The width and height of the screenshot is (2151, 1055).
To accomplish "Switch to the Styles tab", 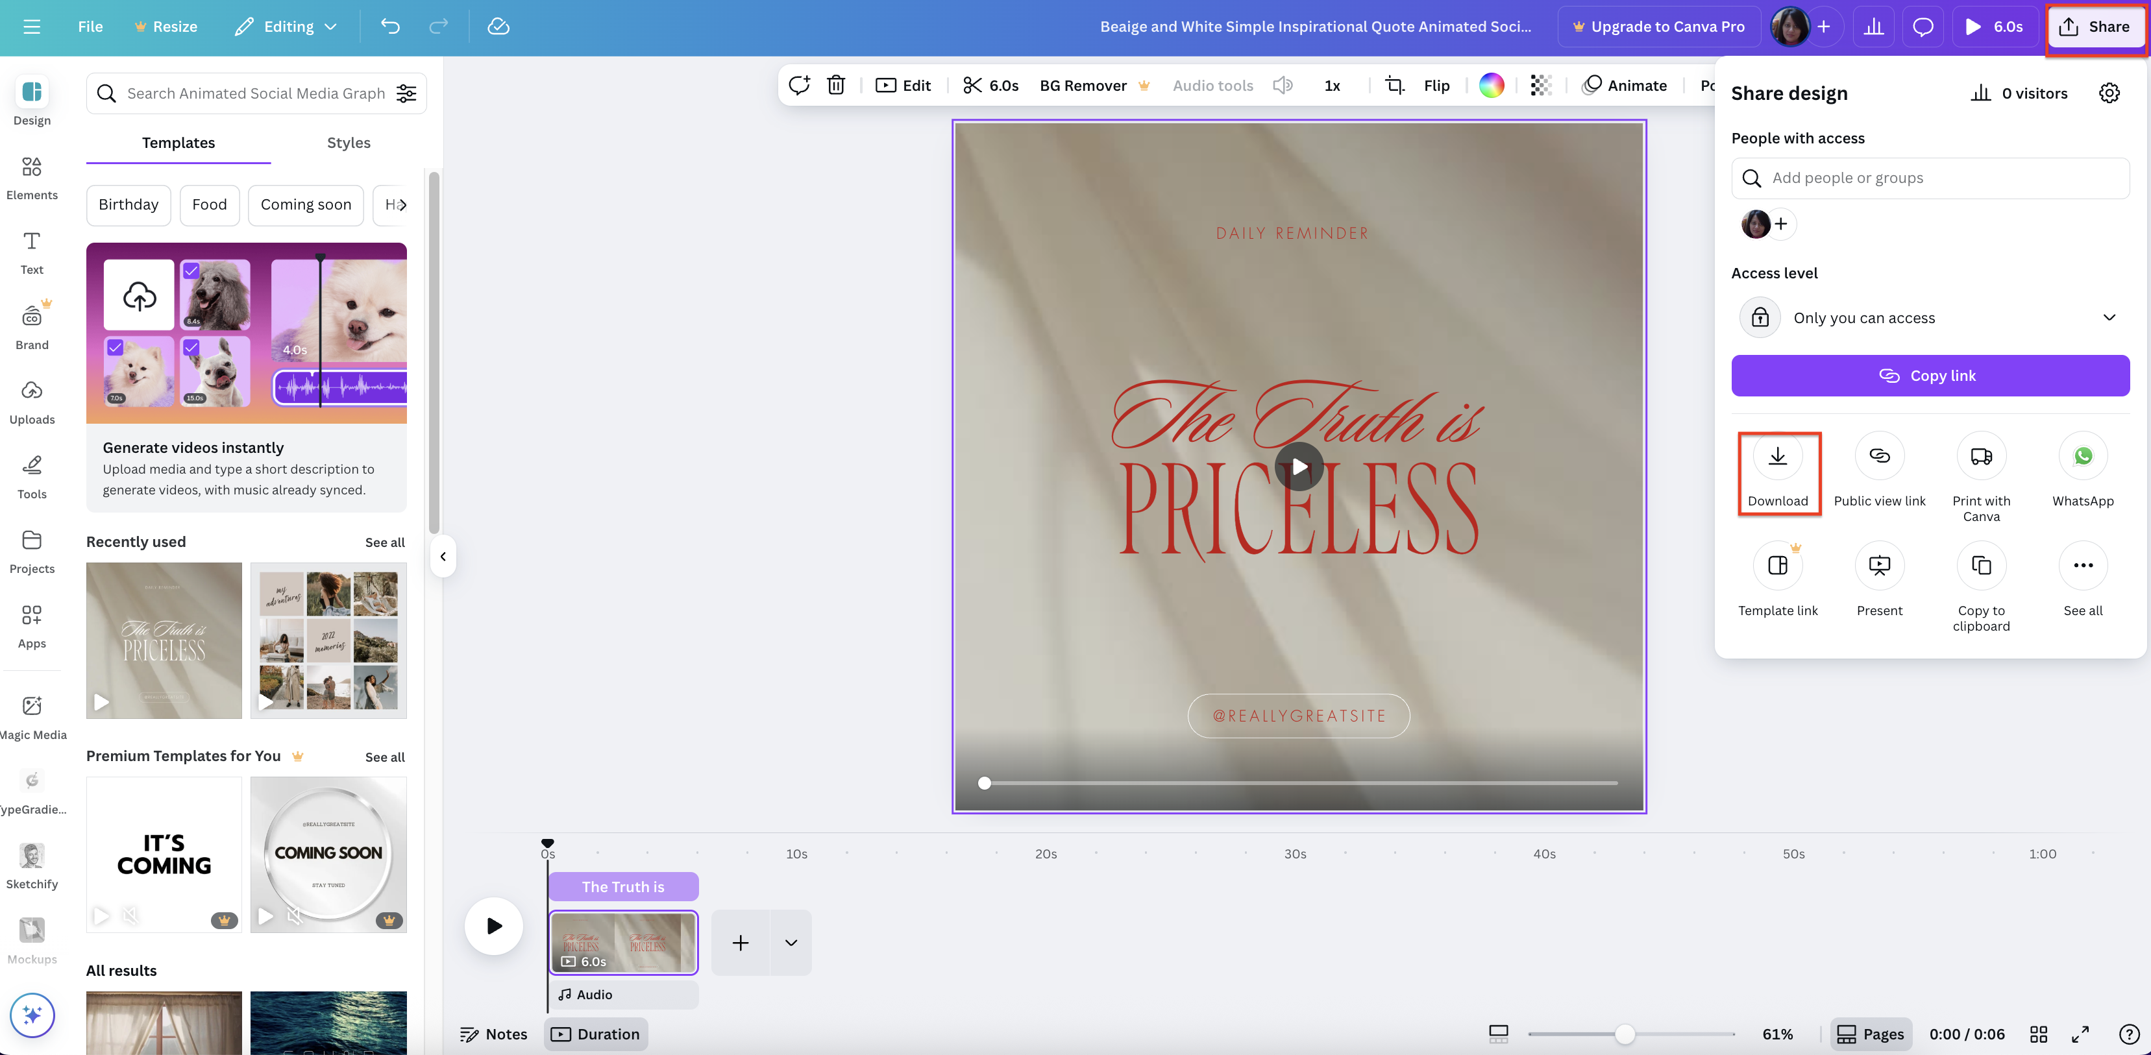I will pyautogui.click(x=348, y=143).
